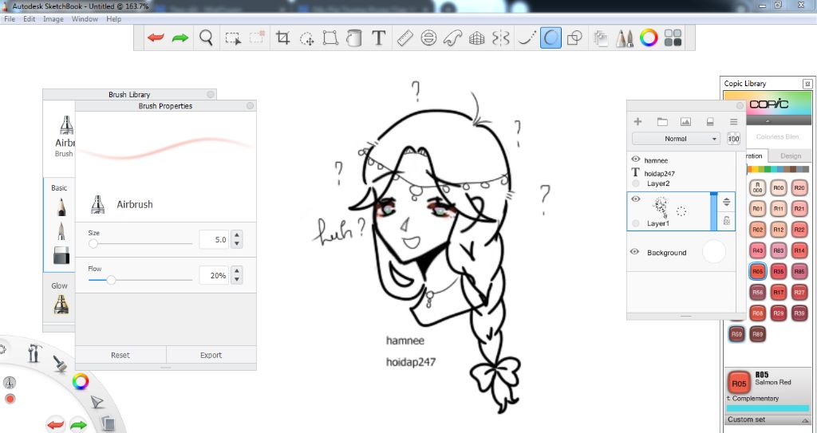817x433 pixels.
Task: Hide the Background layer
Action: tap(634, 252)
